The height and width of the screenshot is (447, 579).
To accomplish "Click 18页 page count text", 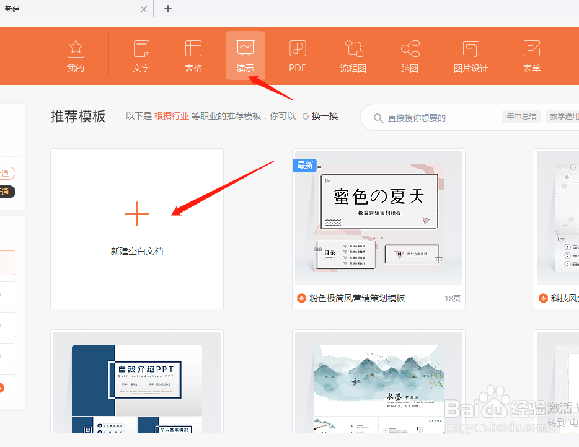I will (x=453, y=298).
